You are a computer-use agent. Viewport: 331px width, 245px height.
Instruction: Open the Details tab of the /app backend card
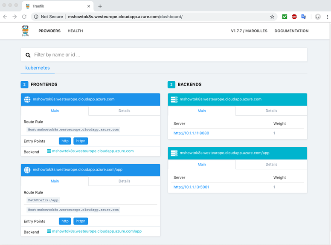click(x=271, y=164)
